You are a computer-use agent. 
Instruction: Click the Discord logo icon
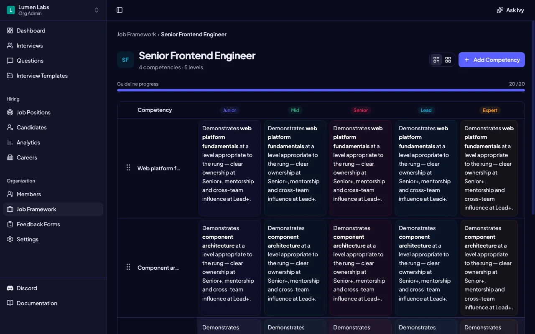point(10,288)
